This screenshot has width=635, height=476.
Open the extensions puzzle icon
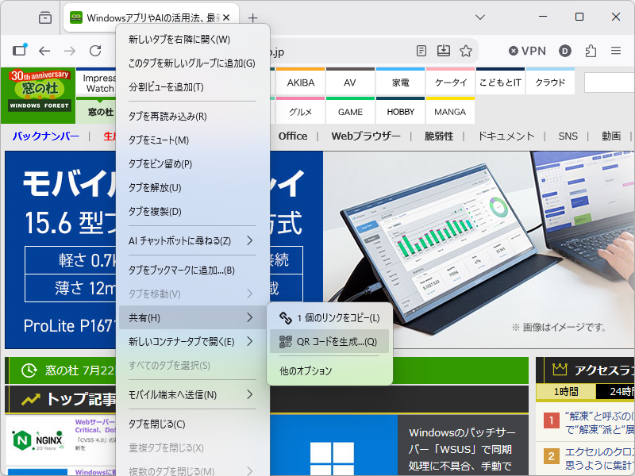(591, 51)
